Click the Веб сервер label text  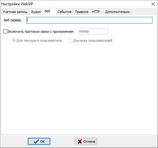[x=12, y=20]
